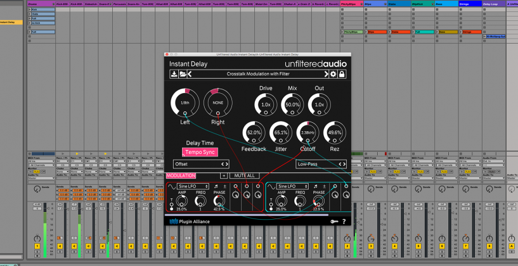
Task: Toggle Tempo Sync delay time mode
Action: (200, 152)
